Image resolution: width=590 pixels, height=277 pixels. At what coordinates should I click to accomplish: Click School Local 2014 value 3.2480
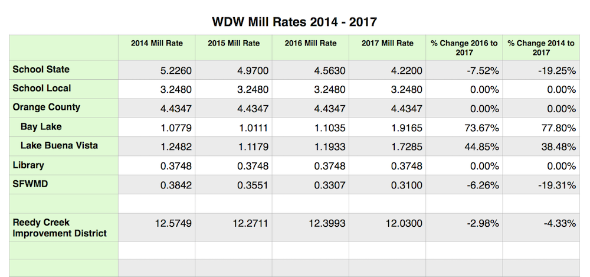coord(156,89)
